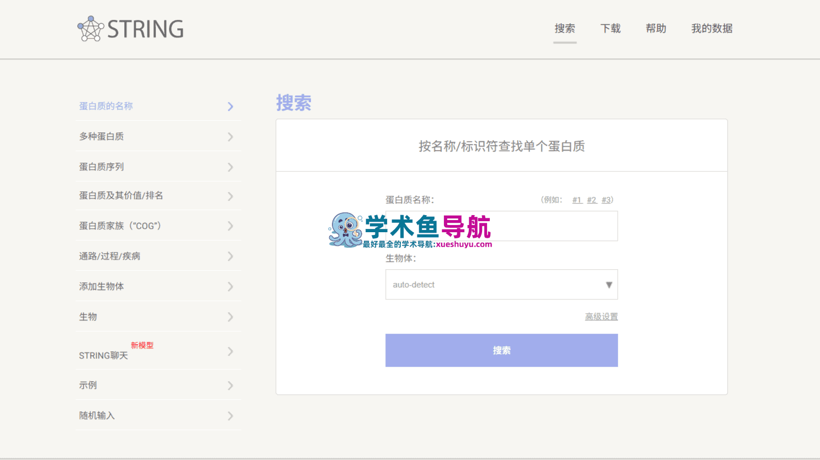Click chevron arrow beside 蛋白质家族

[x=231, y=226]
